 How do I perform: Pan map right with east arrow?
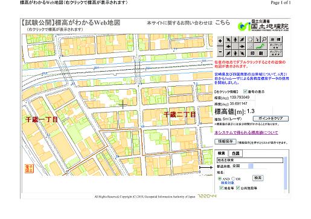point(242,46)
